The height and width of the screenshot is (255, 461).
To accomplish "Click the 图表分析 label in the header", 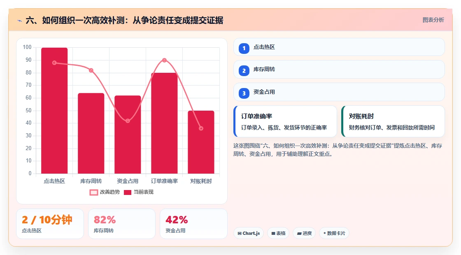I will (433, 20).
